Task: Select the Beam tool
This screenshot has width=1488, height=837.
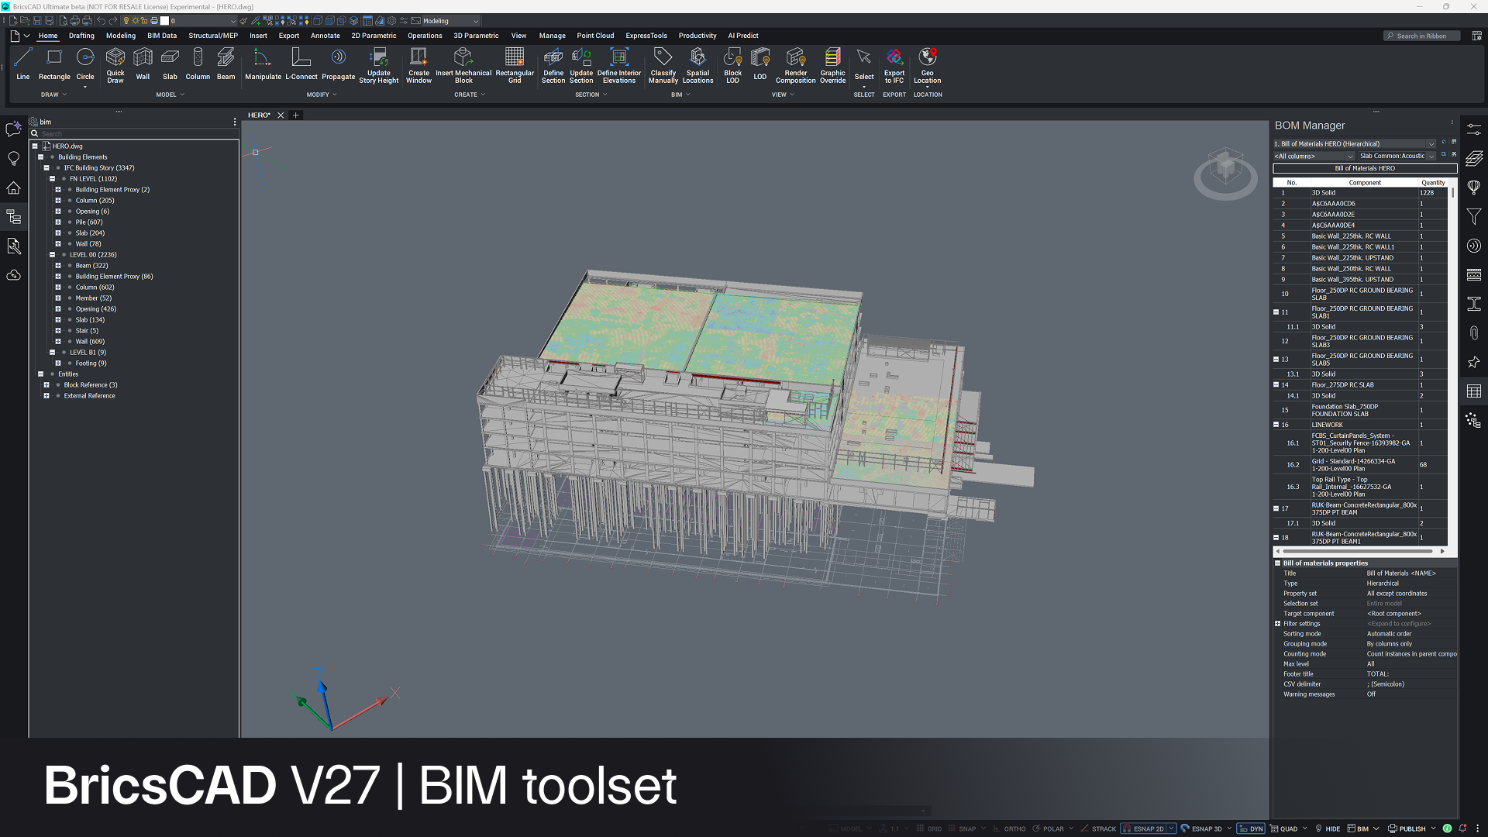Action: [226, 64]
